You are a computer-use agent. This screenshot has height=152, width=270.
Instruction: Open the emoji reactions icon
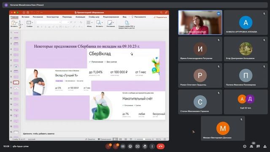pyautogui.click(x=130, y=147)
